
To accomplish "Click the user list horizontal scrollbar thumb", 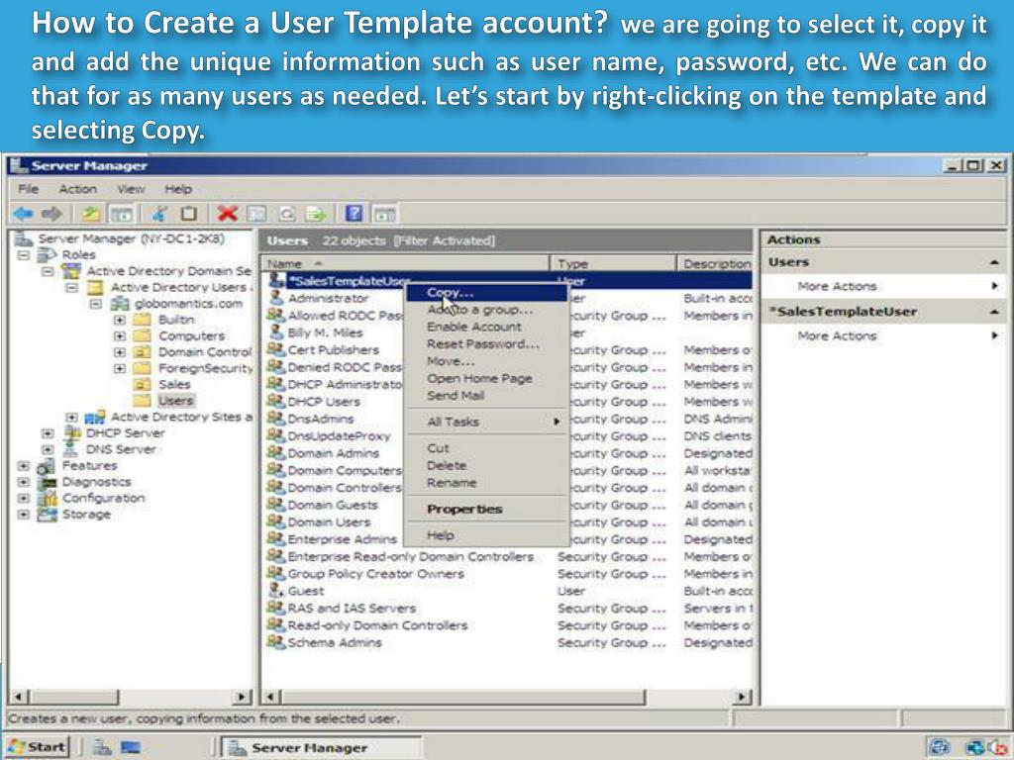I will 461,697.
